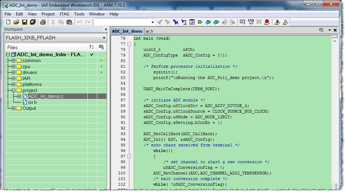Click the Find Next flashlight icon
Screen dimensions: 345x192
coord(167,22)
